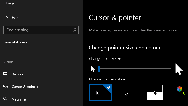Click the pointer size slider track
This screenshot has width=188, height=106.
tap(135, 69)
